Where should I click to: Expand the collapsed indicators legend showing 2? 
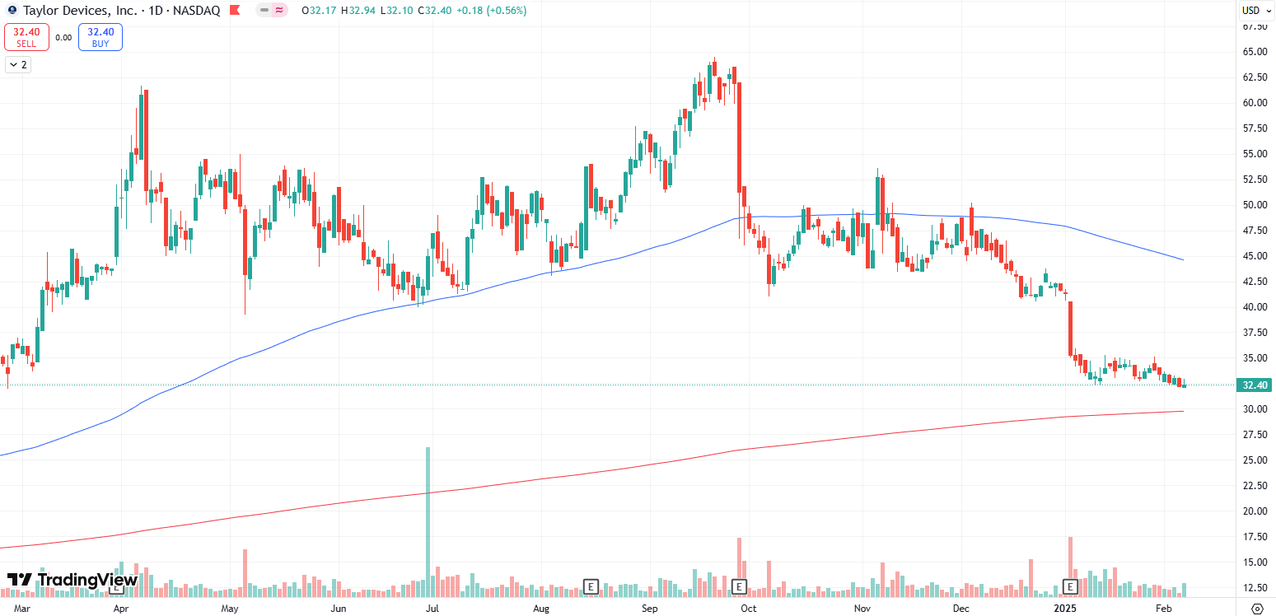point(18,64)
